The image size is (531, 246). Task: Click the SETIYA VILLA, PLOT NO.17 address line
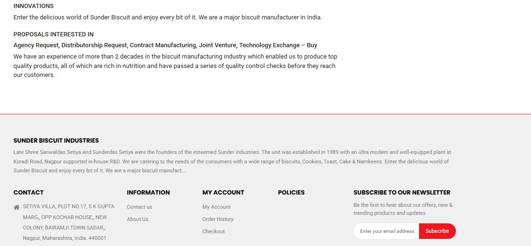click(x=69, y=206)
